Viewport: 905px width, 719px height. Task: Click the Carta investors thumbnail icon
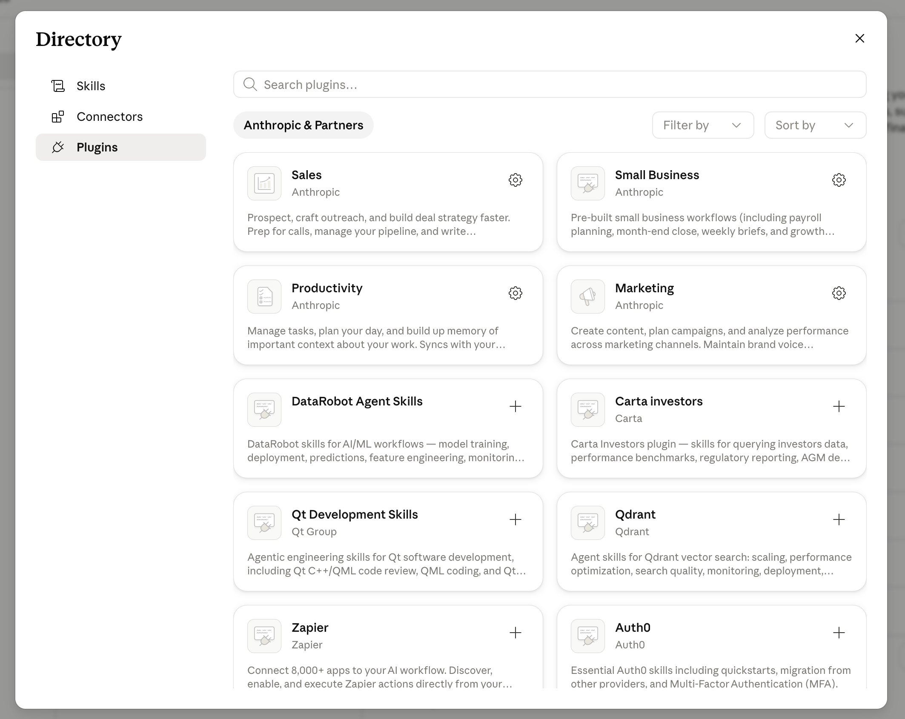pyautogui.click(x=588, y=410)
